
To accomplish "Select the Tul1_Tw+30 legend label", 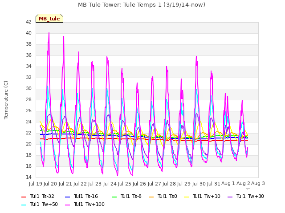I will click(250, 196).
